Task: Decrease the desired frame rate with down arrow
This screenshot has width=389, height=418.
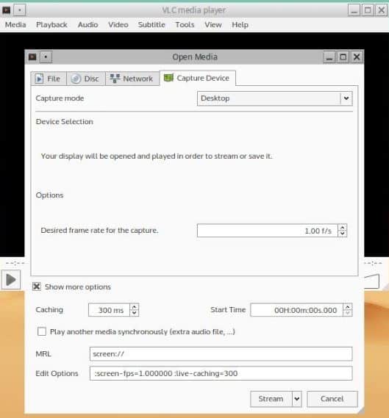Action: 343,234
